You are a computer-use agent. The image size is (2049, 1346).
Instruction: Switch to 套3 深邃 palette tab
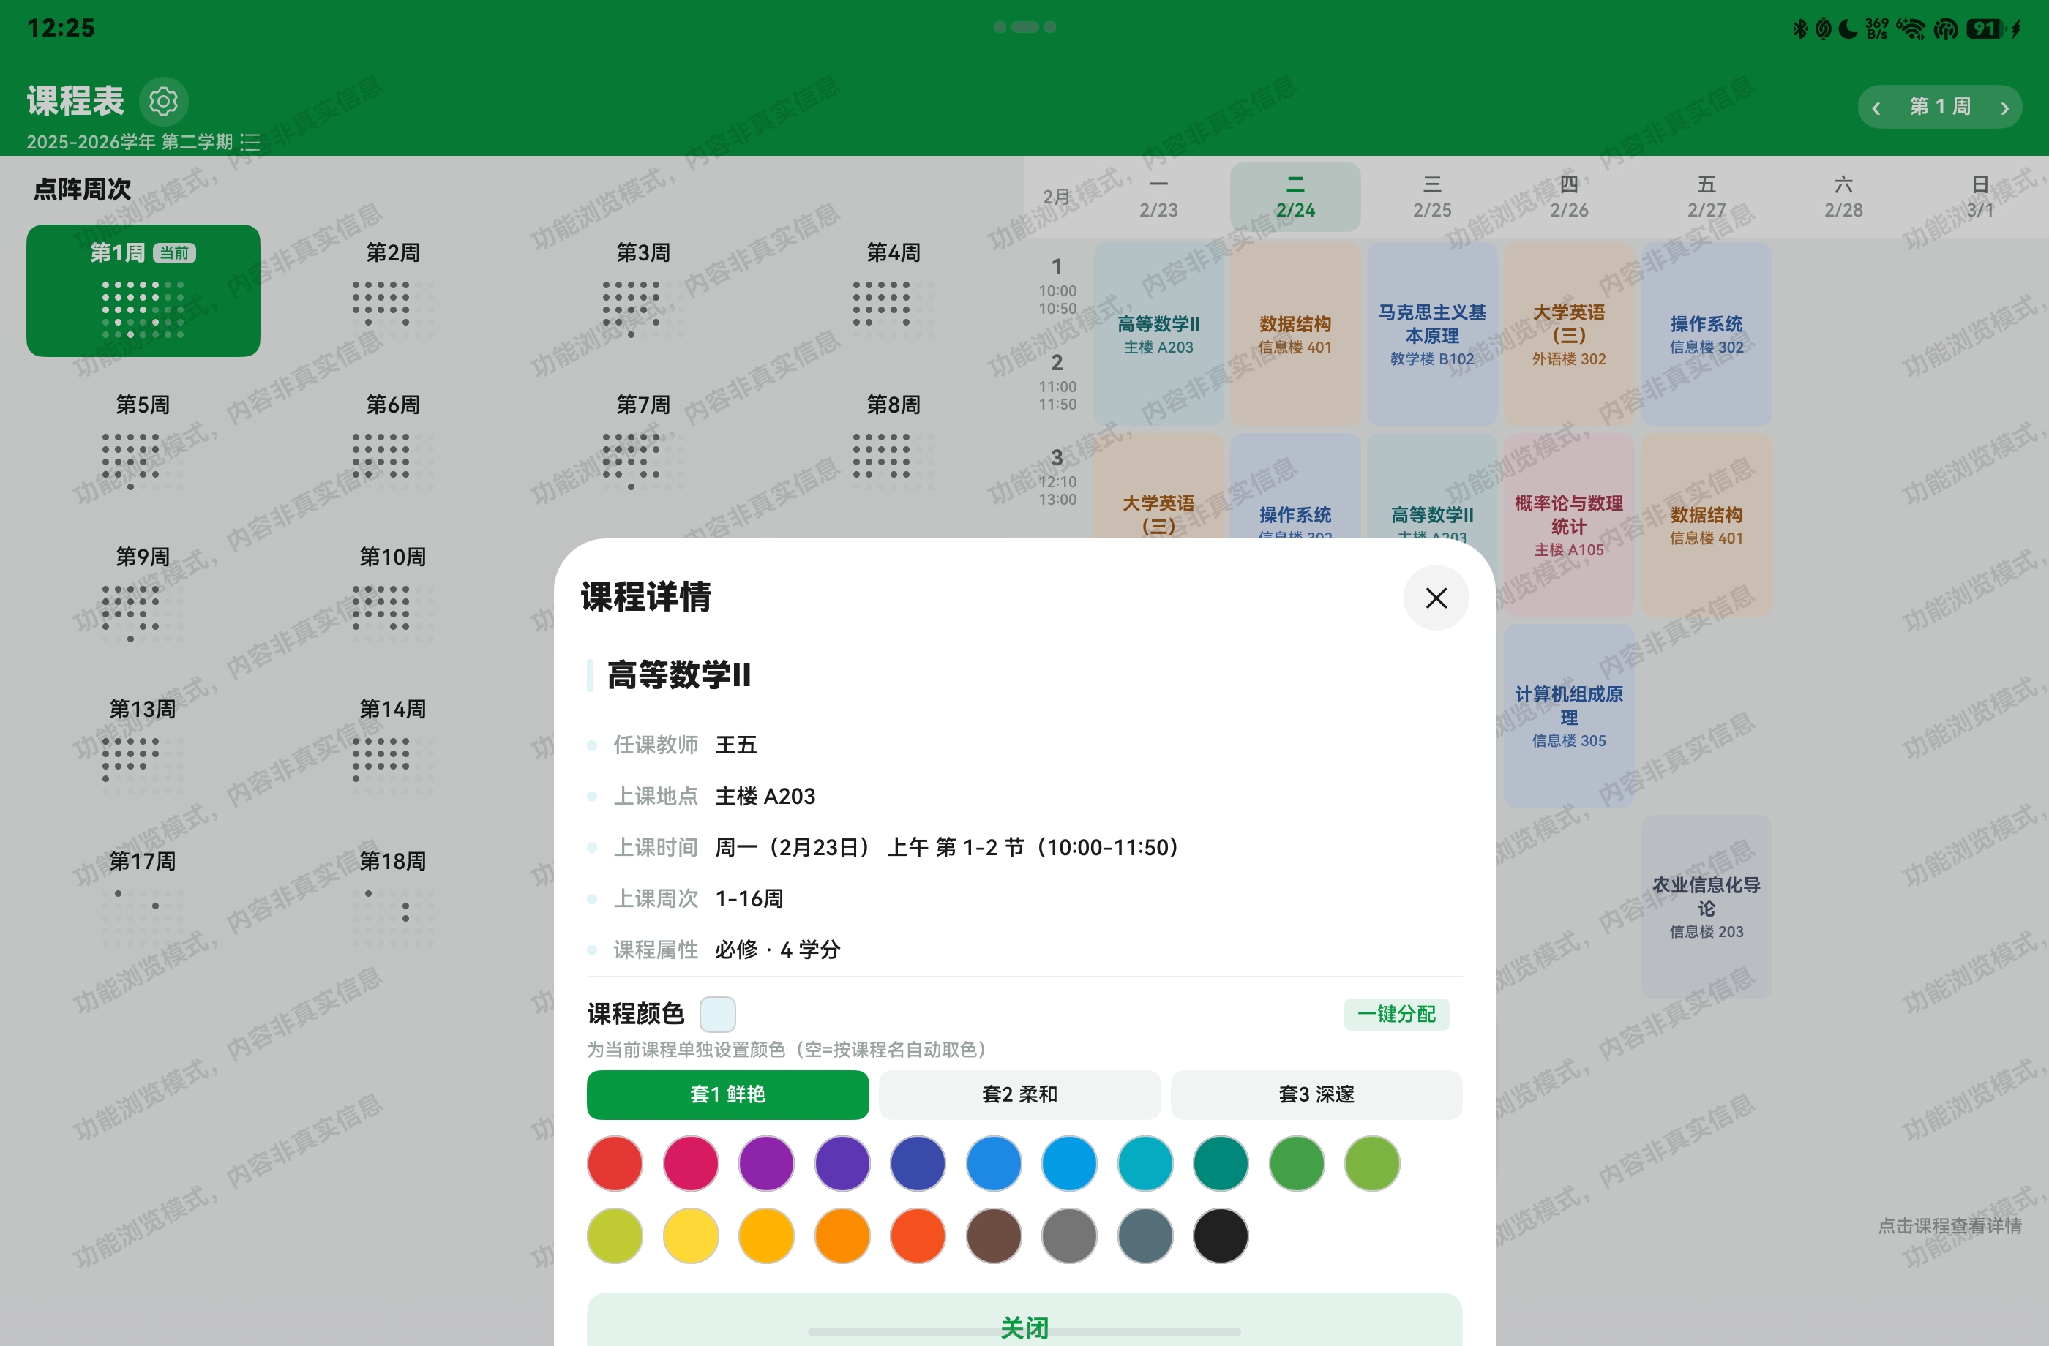[x=1316, y=1094]
